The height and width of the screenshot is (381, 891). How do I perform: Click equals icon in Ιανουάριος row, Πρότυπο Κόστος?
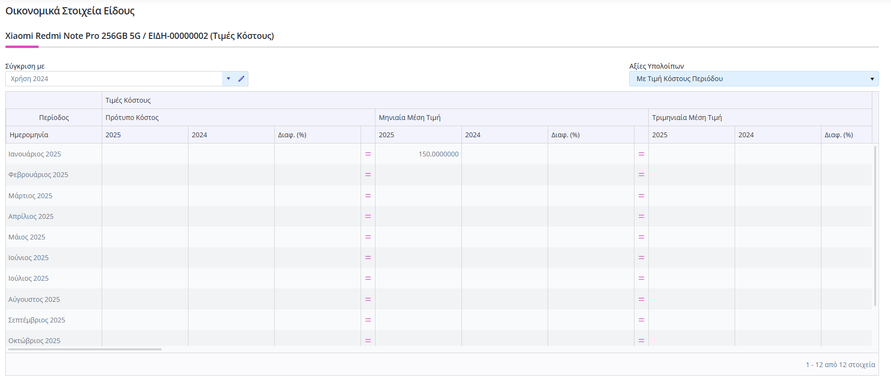tap(368, 154)
